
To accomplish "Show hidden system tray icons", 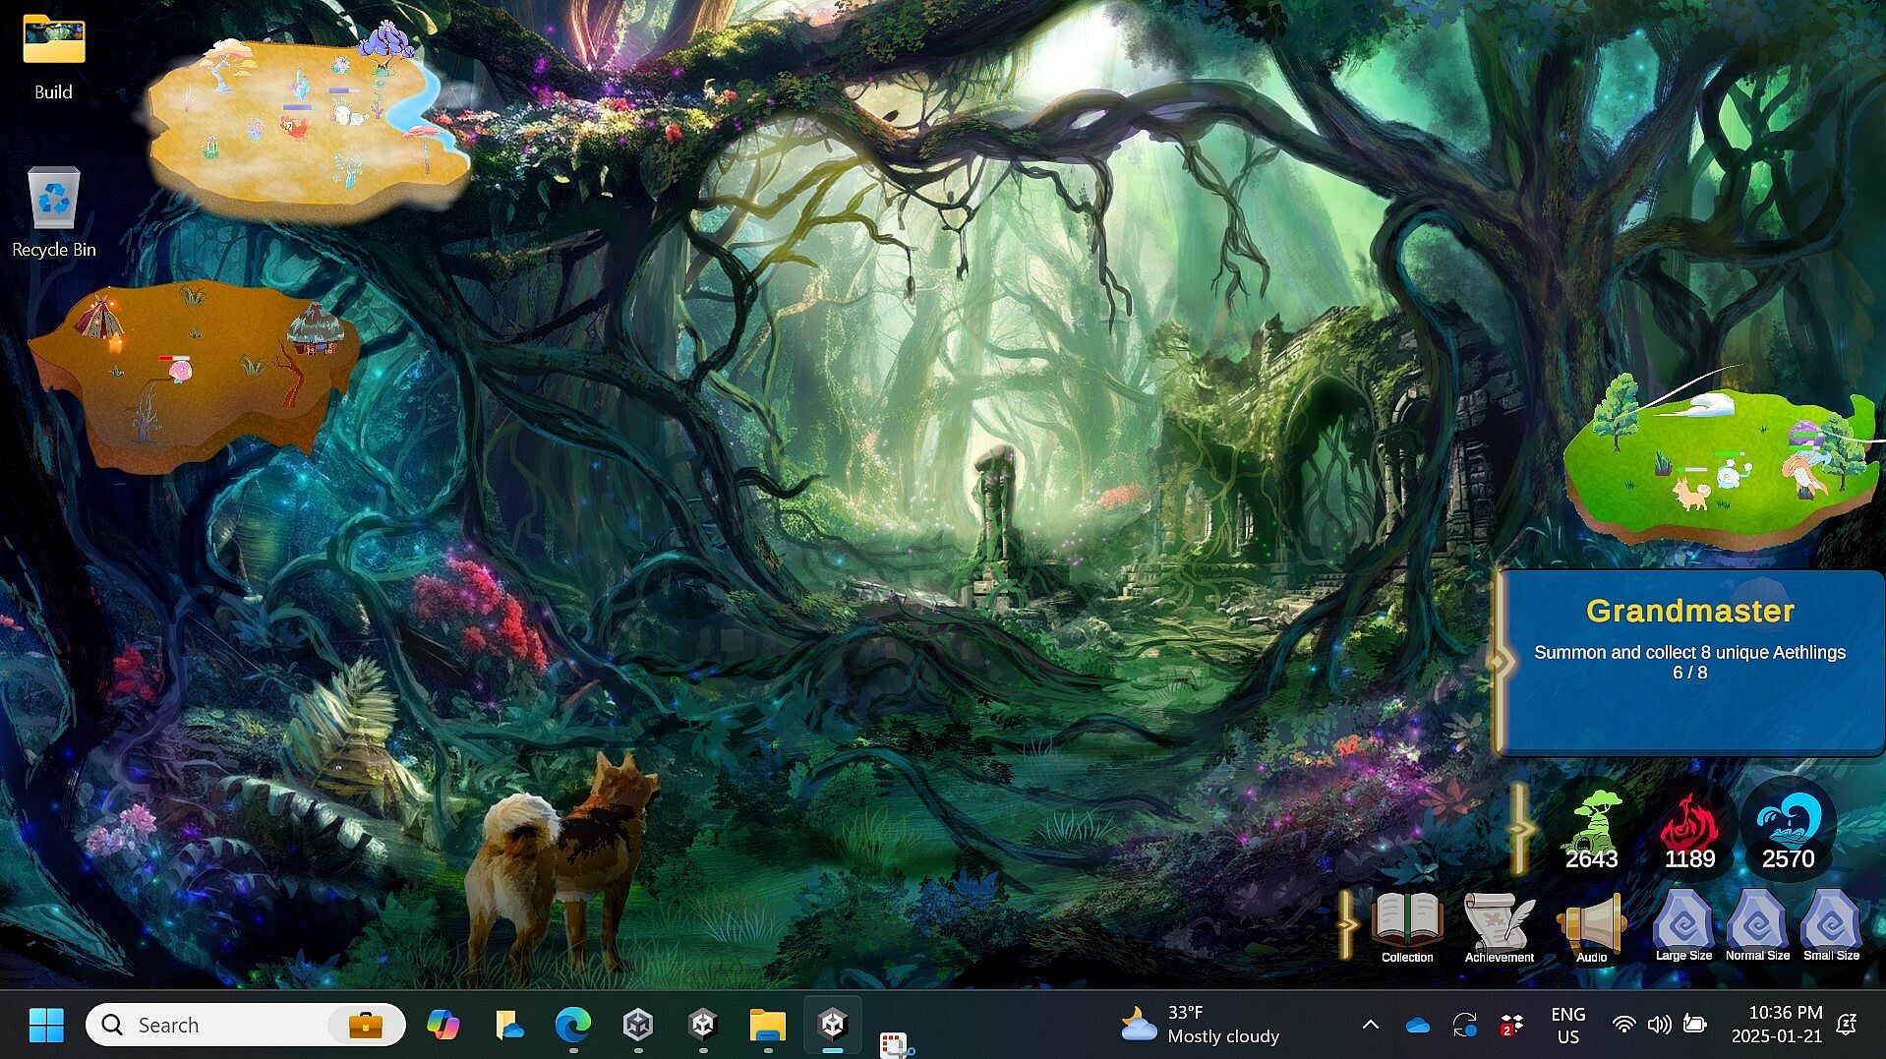I will [x=1370, y=1025].
